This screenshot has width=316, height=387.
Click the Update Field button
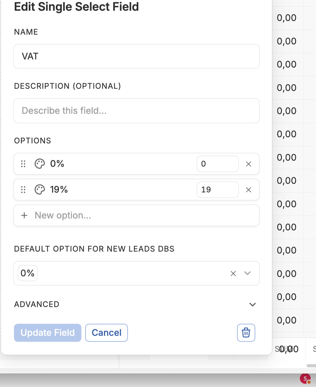tap(48, 333)
